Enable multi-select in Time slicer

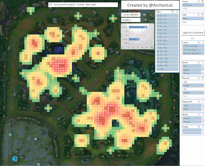tap(173, 12)
